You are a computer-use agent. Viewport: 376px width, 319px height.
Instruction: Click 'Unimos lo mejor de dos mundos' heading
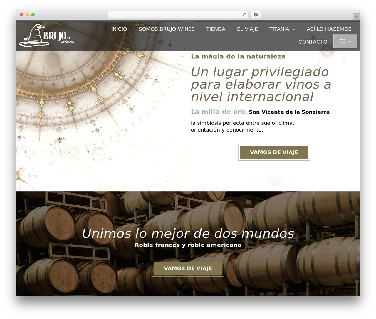(188, 233)
